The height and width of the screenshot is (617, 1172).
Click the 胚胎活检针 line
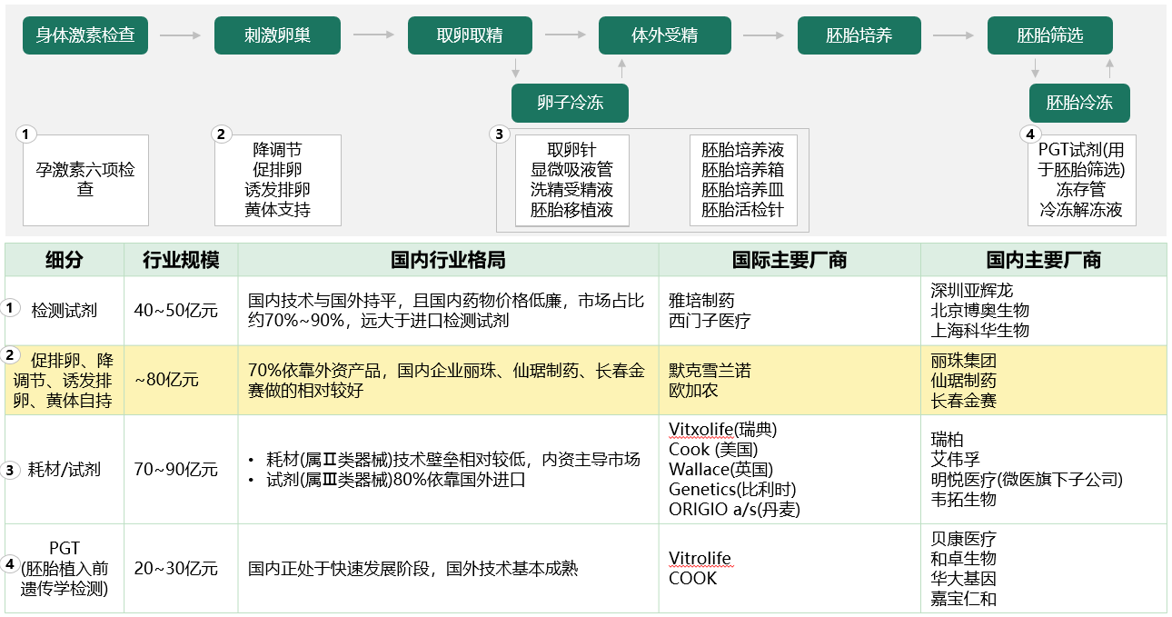(x=743, y=210)
